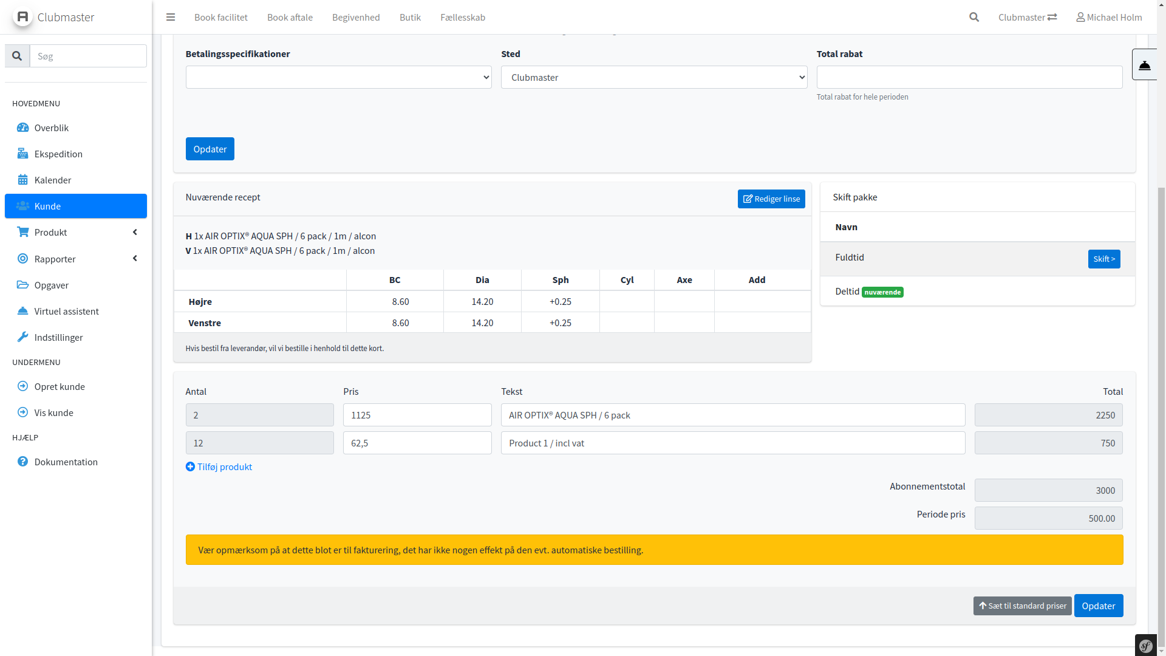Click the Total rabat input field

969,77
